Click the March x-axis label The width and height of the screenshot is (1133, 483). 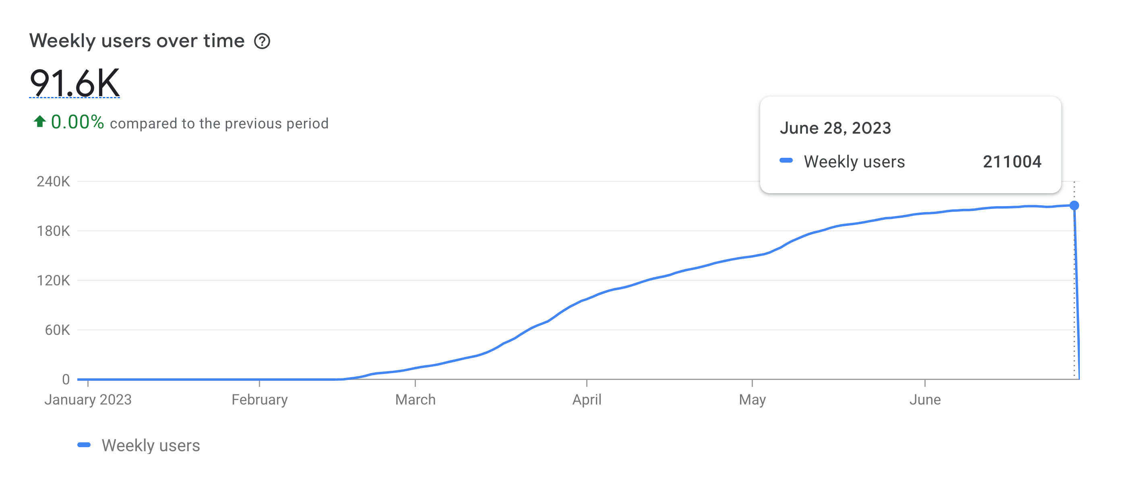(415, 400)
